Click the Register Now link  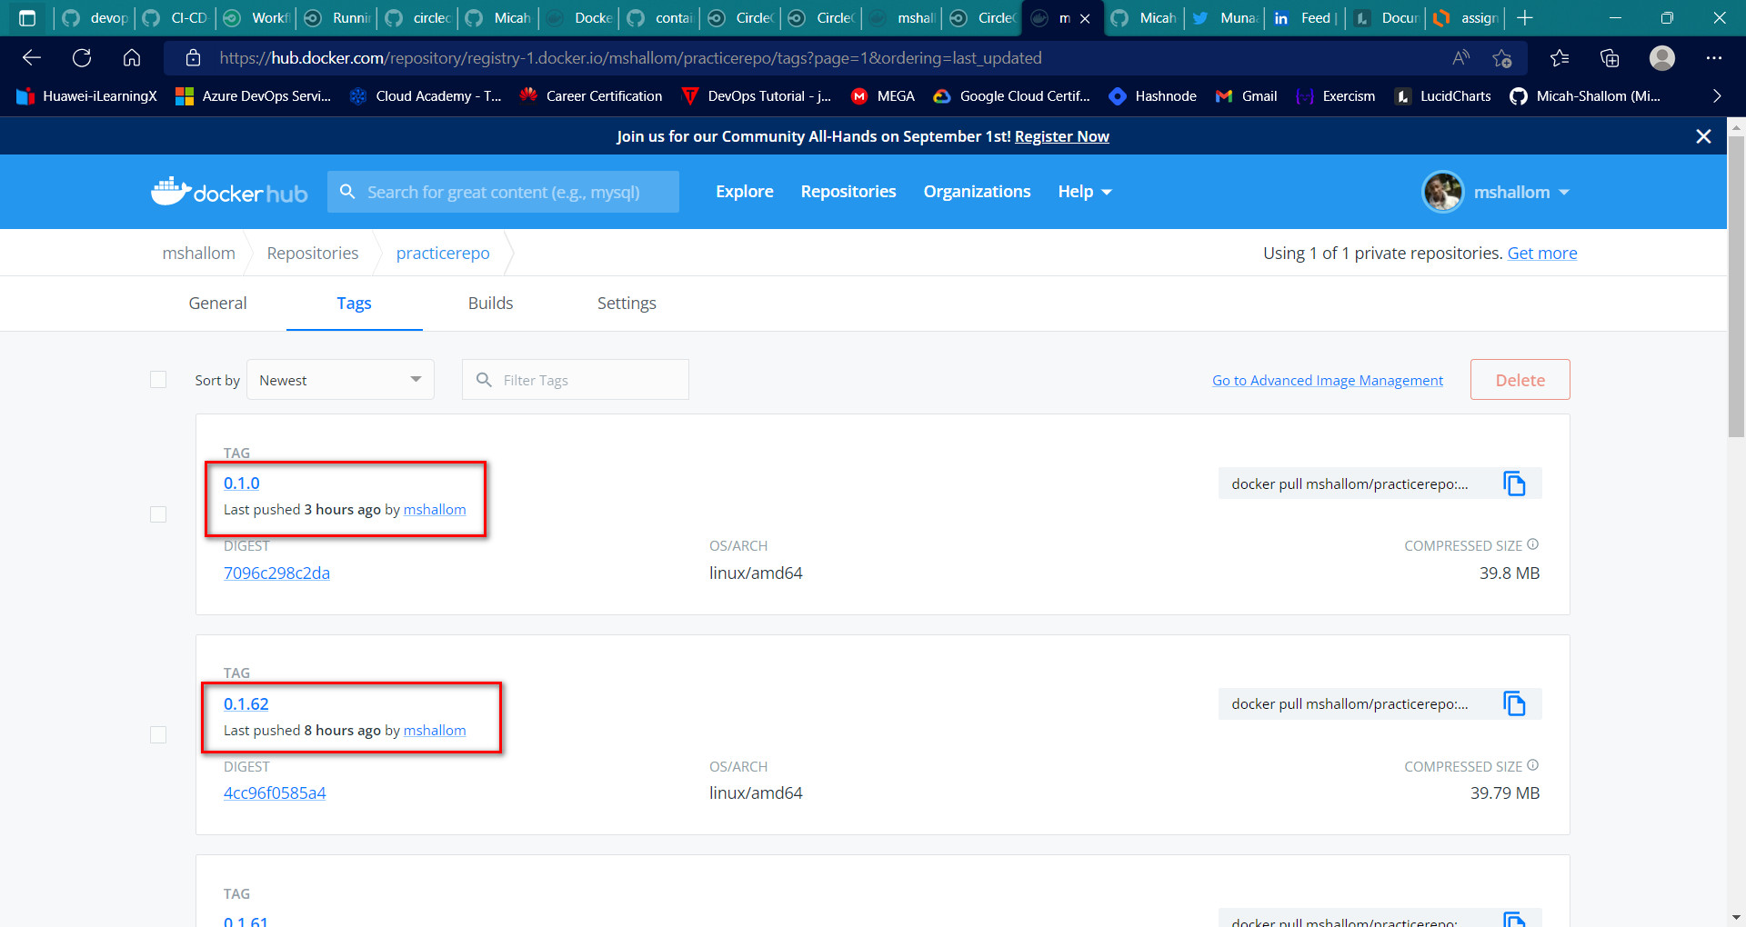pos(1061,136)
